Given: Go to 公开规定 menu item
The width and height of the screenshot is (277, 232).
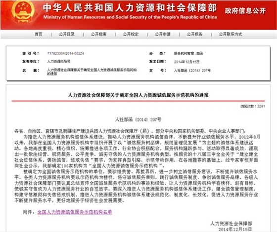Looking at the screenshot, I should [x=131, y=34].
